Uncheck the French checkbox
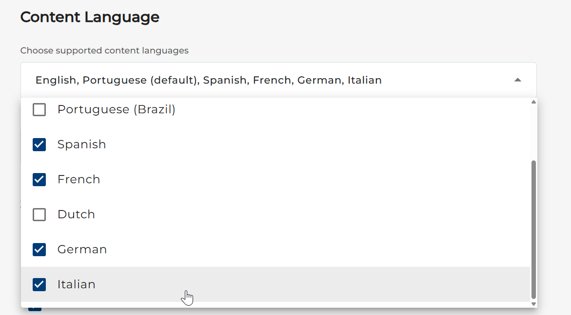The image size is (571, 315). tap(39, 180)
